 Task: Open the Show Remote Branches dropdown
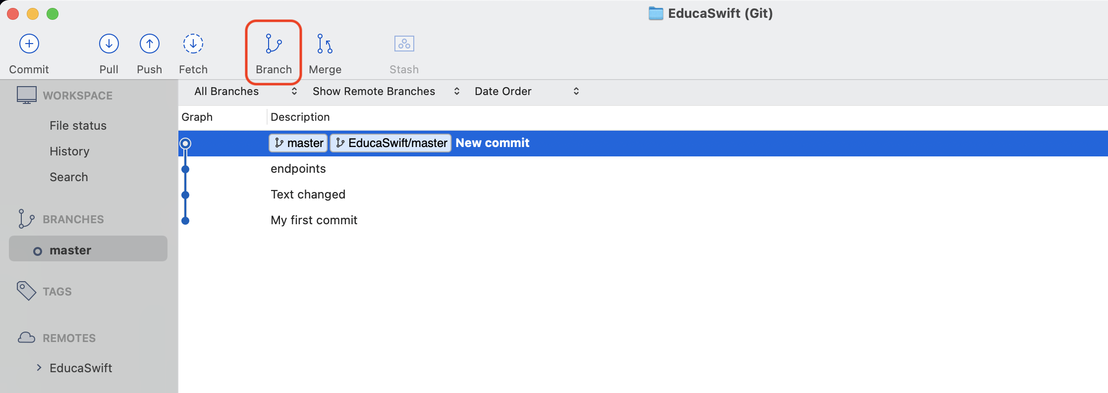coord(386,91)
